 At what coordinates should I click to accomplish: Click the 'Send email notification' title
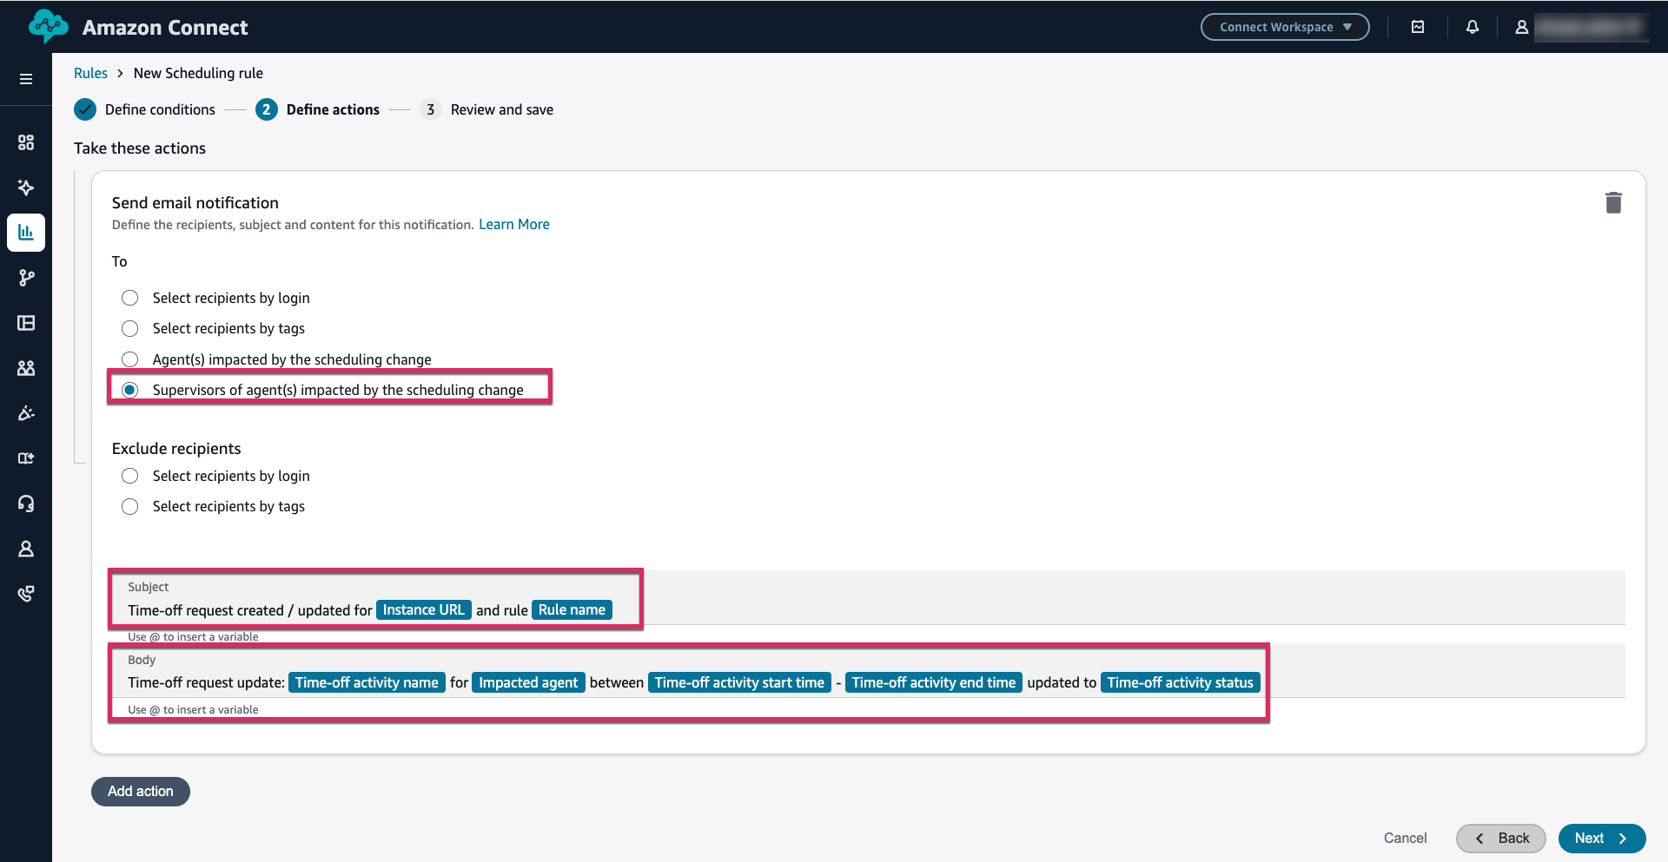pyautogui.click(x=195, y=203)
